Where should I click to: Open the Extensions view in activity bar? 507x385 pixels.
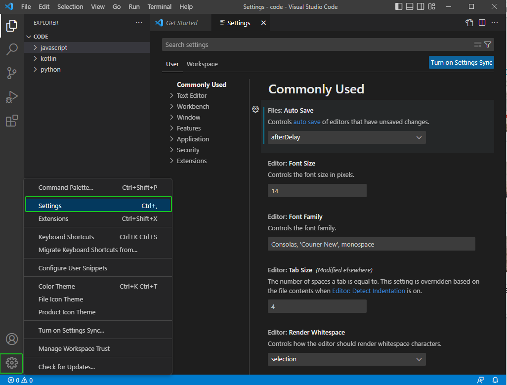(x=12, y=121)
